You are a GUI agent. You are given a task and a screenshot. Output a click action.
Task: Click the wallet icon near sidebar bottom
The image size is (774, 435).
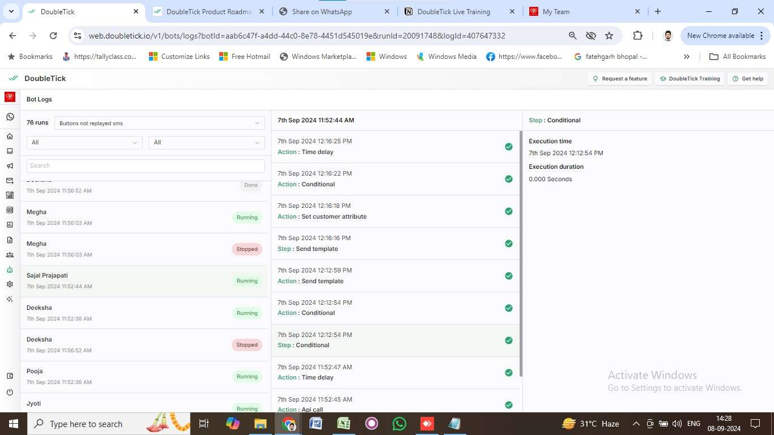[10, 376]
